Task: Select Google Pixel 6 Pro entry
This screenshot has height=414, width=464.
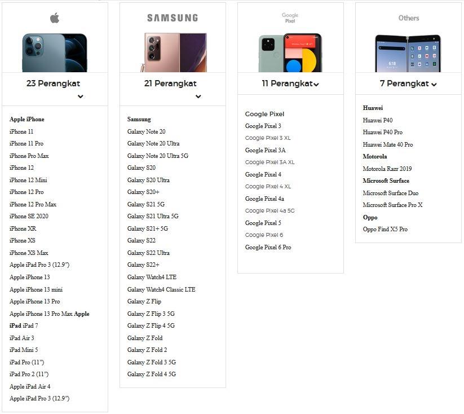Action: click(268, 247)
